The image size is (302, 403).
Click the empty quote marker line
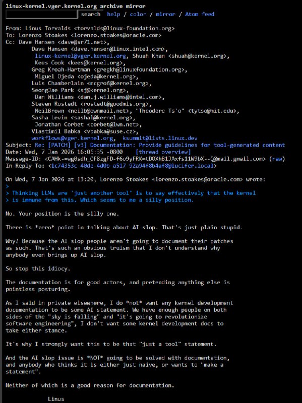pyautogui.click(x=8, y=186)
